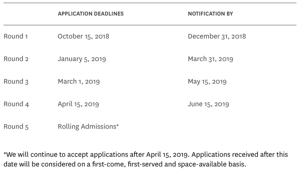Screen dimensions: 298x170
Task: Click the March 31, 2019 notification date
Action: pos(210,59)
